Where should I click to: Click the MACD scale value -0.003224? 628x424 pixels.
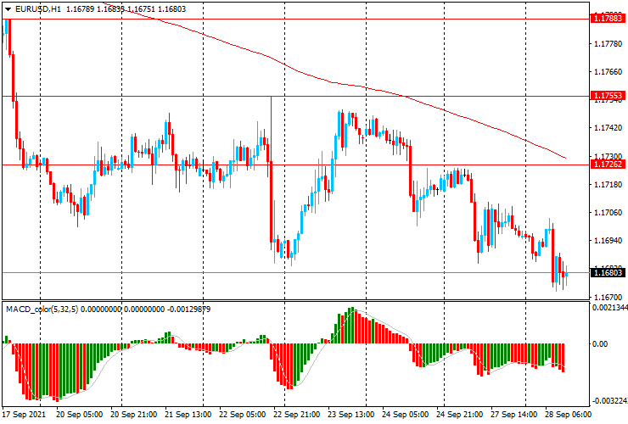click(x=609, y=401)
